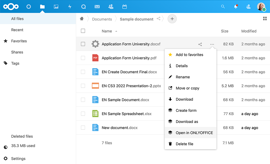Open the Contacts app icon
Viewport: 270px width, 164px height.
111,7
